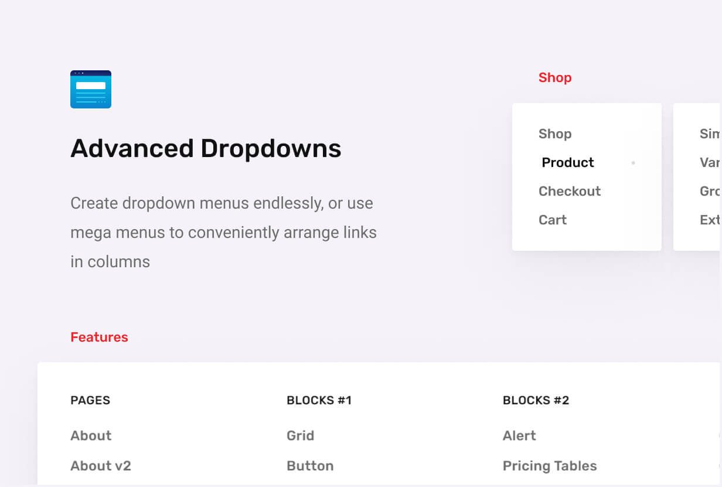Select Grid under Blocks #1
Viewport: 722px width, 487px height.
click(x=301, y=435)
